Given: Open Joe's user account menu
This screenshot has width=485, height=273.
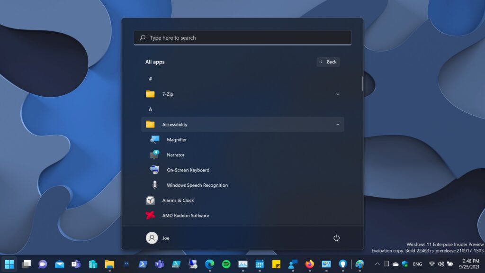Looking at the screenshot, I should tap(158, 238).
